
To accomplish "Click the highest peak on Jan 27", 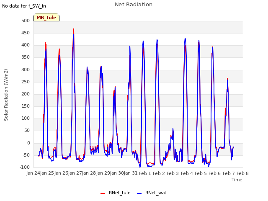I will pyautogui.click(x=74, y=29).
